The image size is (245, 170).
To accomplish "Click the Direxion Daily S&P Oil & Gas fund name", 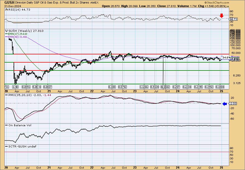I will point(53,2).
